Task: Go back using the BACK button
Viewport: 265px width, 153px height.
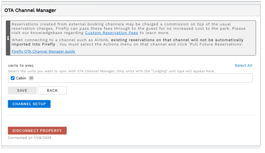Action: (52, 91)
